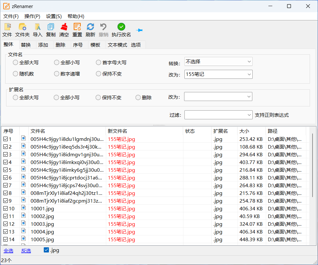318x265 pixels.
Task: Click the 反选 invert selection link
Action: click(x=26, y=251)
